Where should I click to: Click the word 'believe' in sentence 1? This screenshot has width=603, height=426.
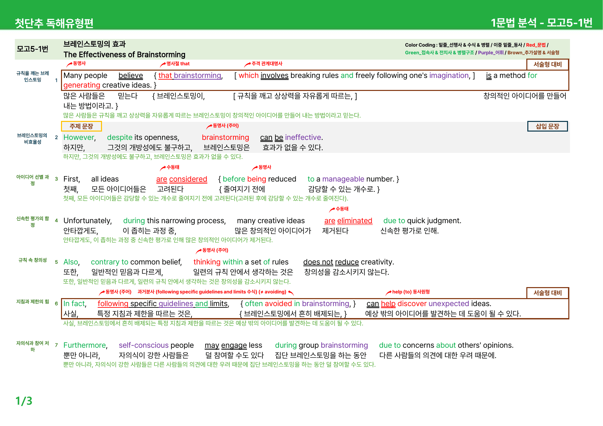click(131, 76)
